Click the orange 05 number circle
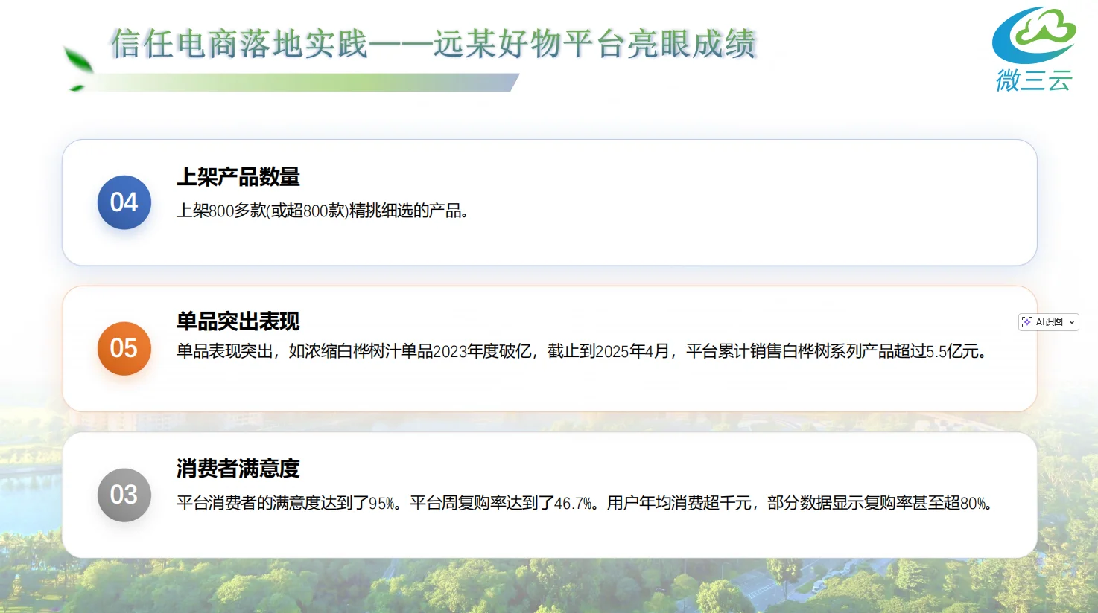1098x613 pixels. tap(124, 348)
